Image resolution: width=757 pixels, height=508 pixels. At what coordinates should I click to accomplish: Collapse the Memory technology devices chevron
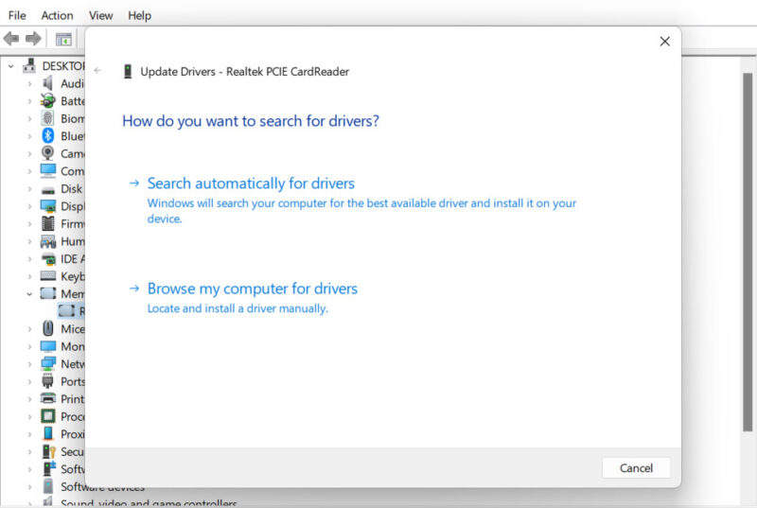[x=29, y=294]
